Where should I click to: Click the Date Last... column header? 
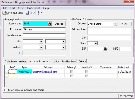(x=125, y=68)
